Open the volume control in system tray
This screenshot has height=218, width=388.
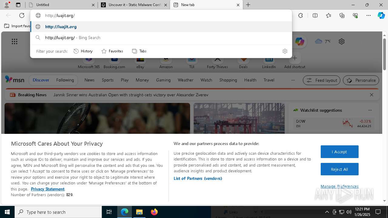tap(349, 212)
